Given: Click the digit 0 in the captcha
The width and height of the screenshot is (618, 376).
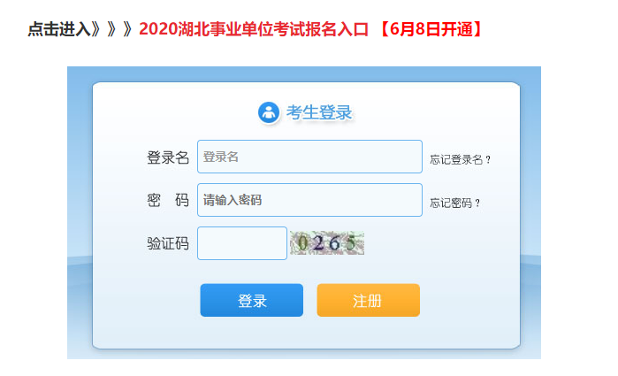Looking at the screenshot, I should coord(302,242).
